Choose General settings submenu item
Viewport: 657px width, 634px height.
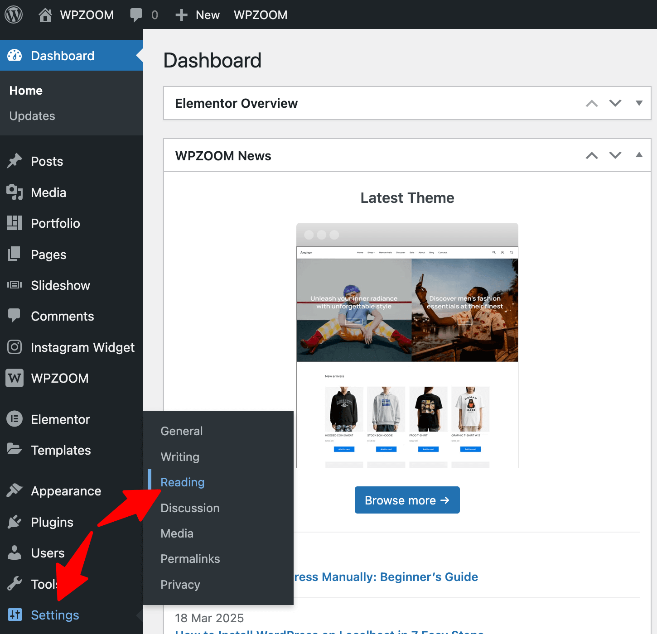[x=182, y=431]
